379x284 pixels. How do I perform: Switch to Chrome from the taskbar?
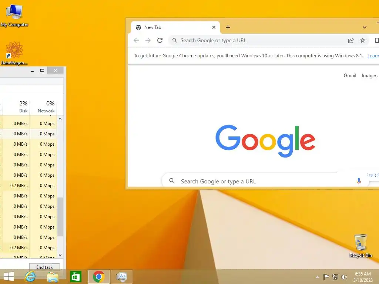98,277
